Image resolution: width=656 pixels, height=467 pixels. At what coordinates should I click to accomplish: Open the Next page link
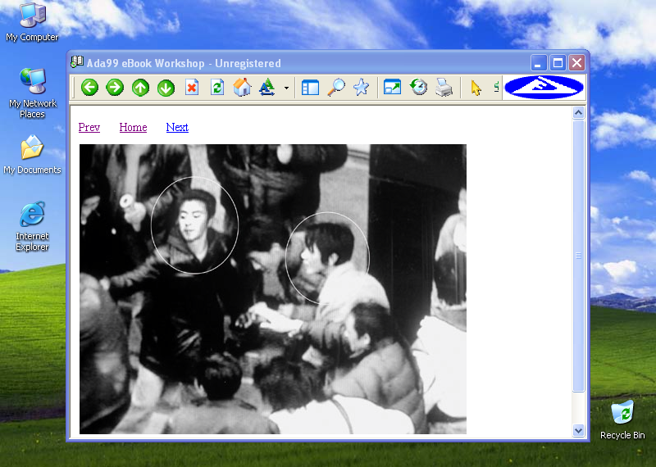click(177, 127)
